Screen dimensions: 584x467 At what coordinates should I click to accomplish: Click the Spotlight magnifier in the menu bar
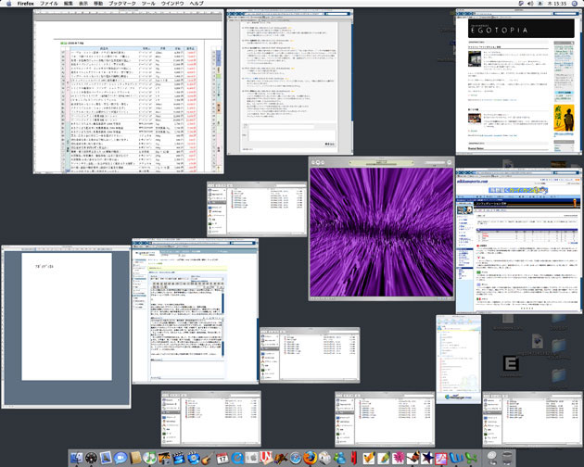point(574,5)
